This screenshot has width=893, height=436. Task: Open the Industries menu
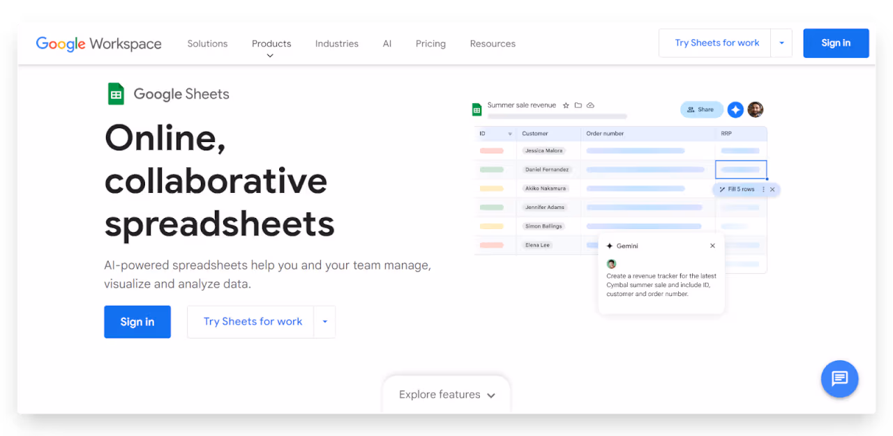[x=337, y=43]
